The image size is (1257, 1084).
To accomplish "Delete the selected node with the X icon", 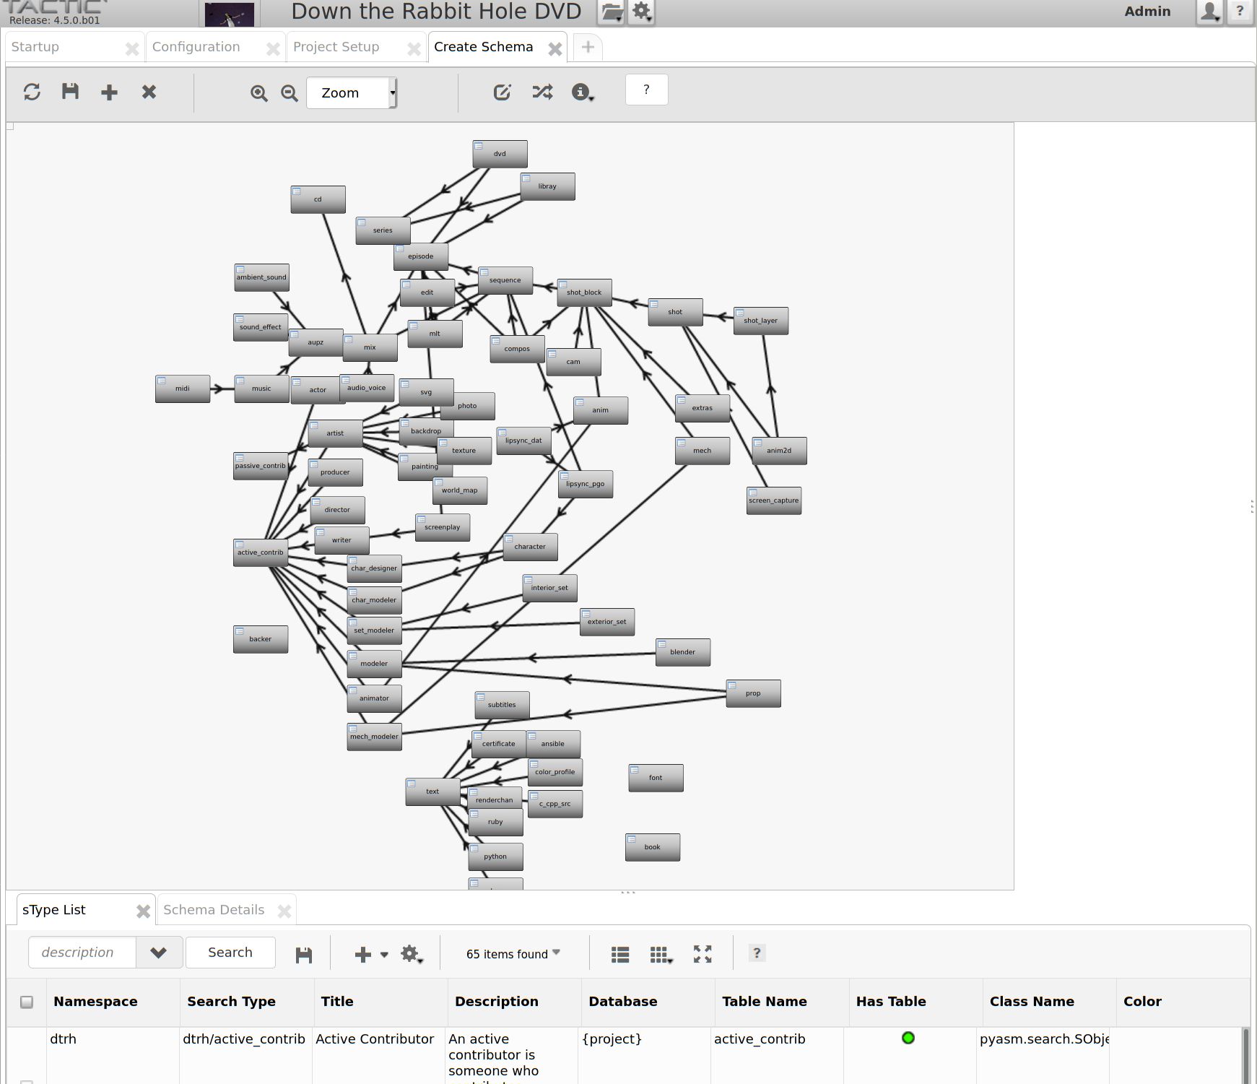I will [149, 92].
